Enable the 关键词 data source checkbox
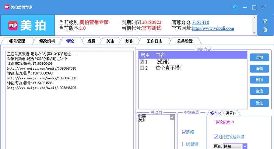Screen dimensions: 274x149 pyautogui.click(x=184, y=144)
